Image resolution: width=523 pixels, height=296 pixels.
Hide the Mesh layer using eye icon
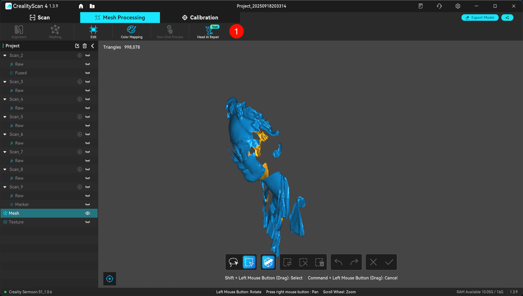(x=87, y=213)
